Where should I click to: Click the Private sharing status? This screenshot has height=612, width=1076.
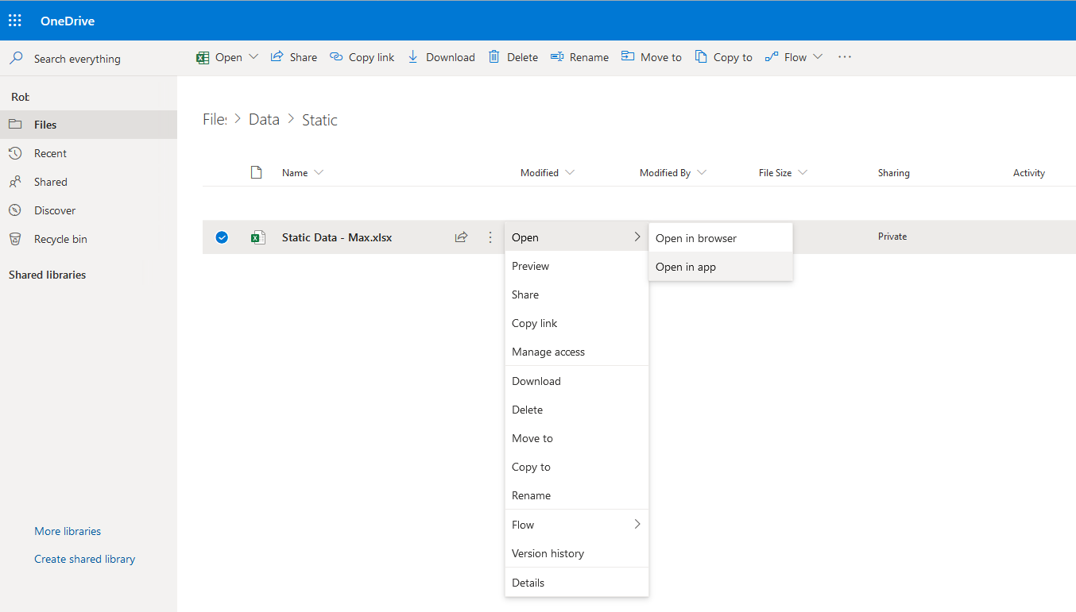click(x=892, y=237)
